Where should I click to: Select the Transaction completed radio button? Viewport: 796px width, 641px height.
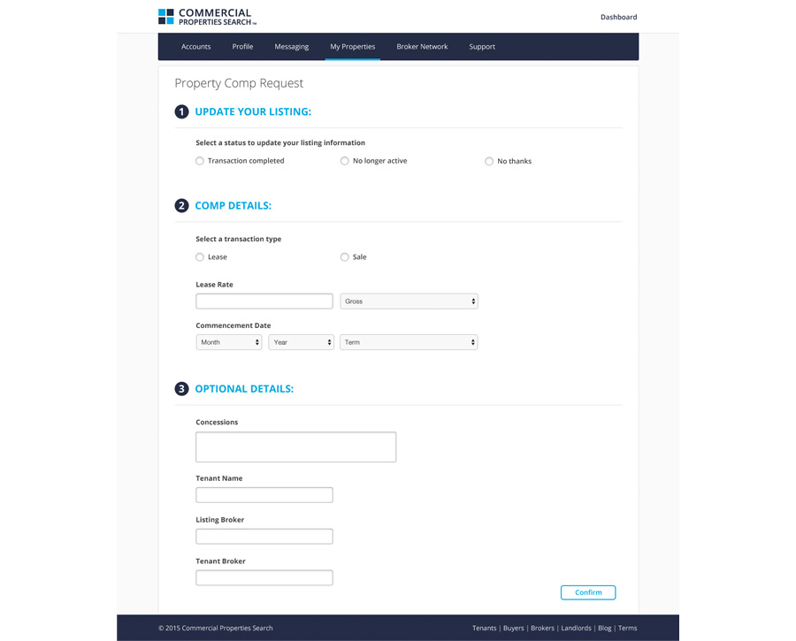(200, 161)
